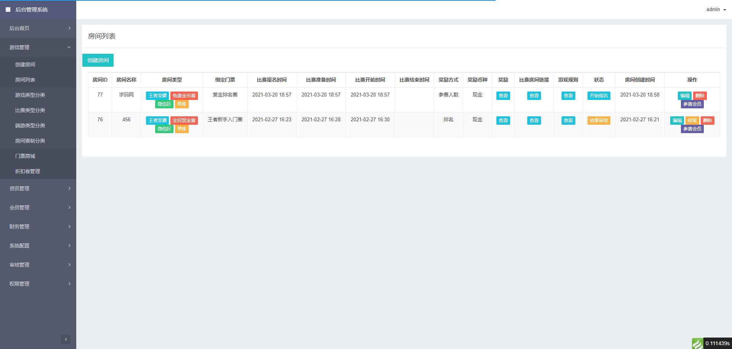Expand the 后台首页 menu
This screenshot has width=732, height=349.
pos(38,28)
